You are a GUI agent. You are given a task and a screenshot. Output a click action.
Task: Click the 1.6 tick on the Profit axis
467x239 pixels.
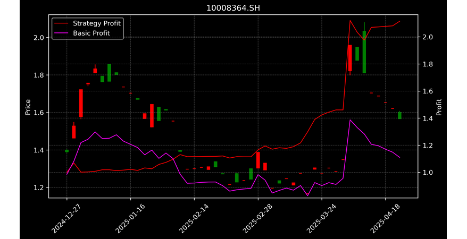pyautogui.click(x=428, y=91)
